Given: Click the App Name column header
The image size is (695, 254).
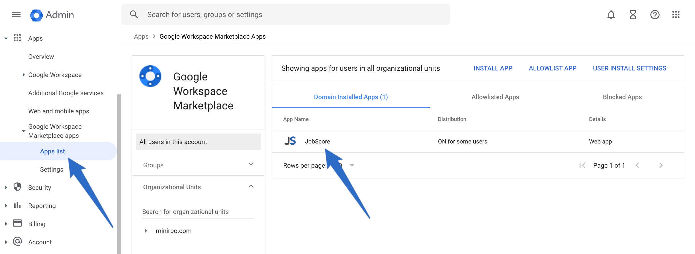Looking at the screenshot, I should (x=296, y=119).
